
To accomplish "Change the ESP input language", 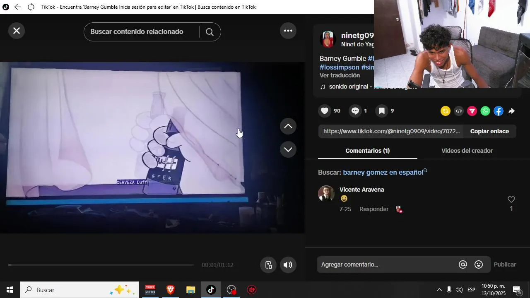I will 471,290.
